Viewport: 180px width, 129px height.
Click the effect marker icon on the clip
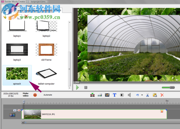162,111
